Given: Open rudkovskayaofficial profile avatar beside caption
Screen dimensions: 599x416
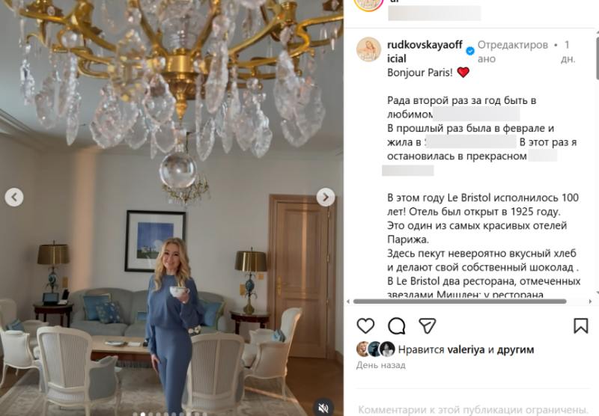Looking at the screenshot, I should 368,49.
